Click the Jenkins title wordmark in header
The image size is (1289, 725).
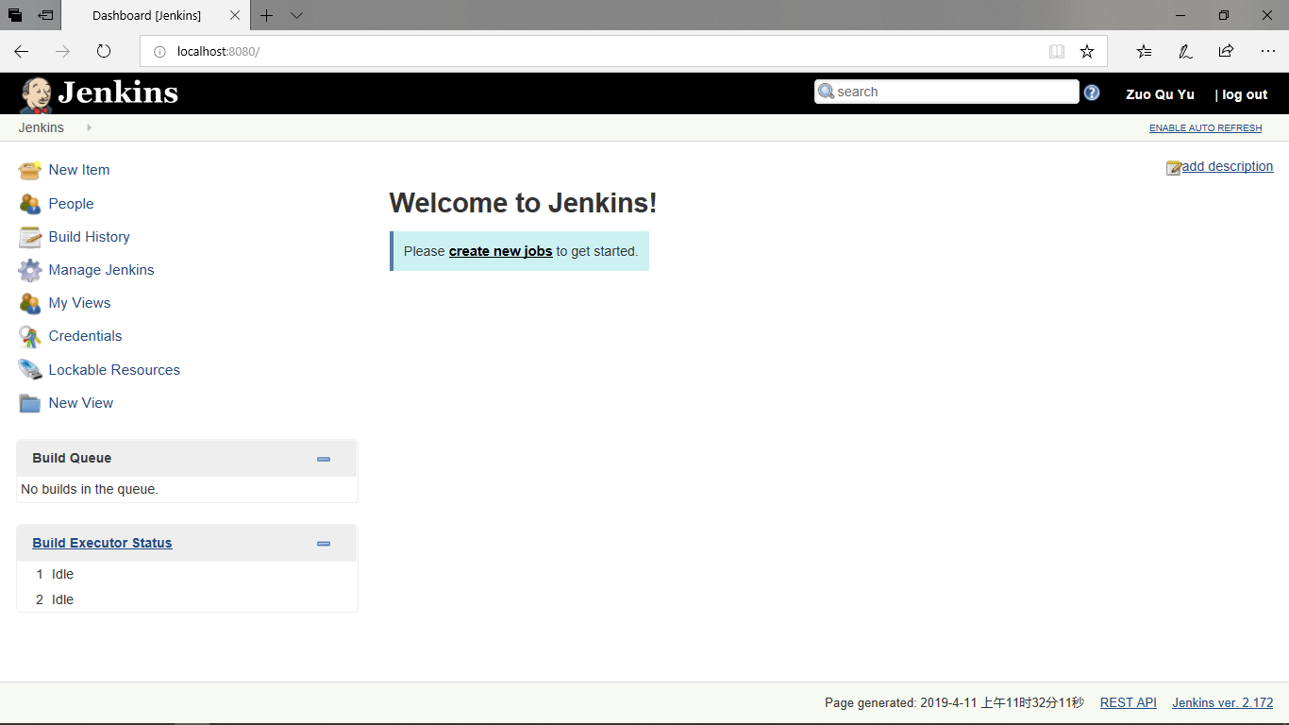(x=118, y=93)
